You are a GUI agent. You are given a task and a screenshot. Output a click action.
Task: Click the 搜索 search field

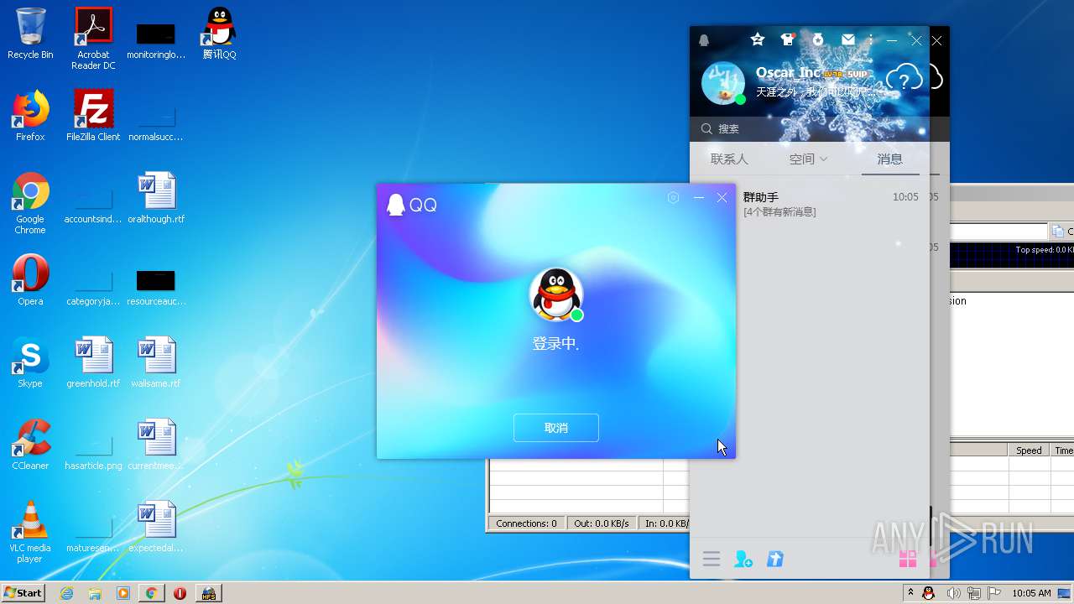(x=811, y=128)
